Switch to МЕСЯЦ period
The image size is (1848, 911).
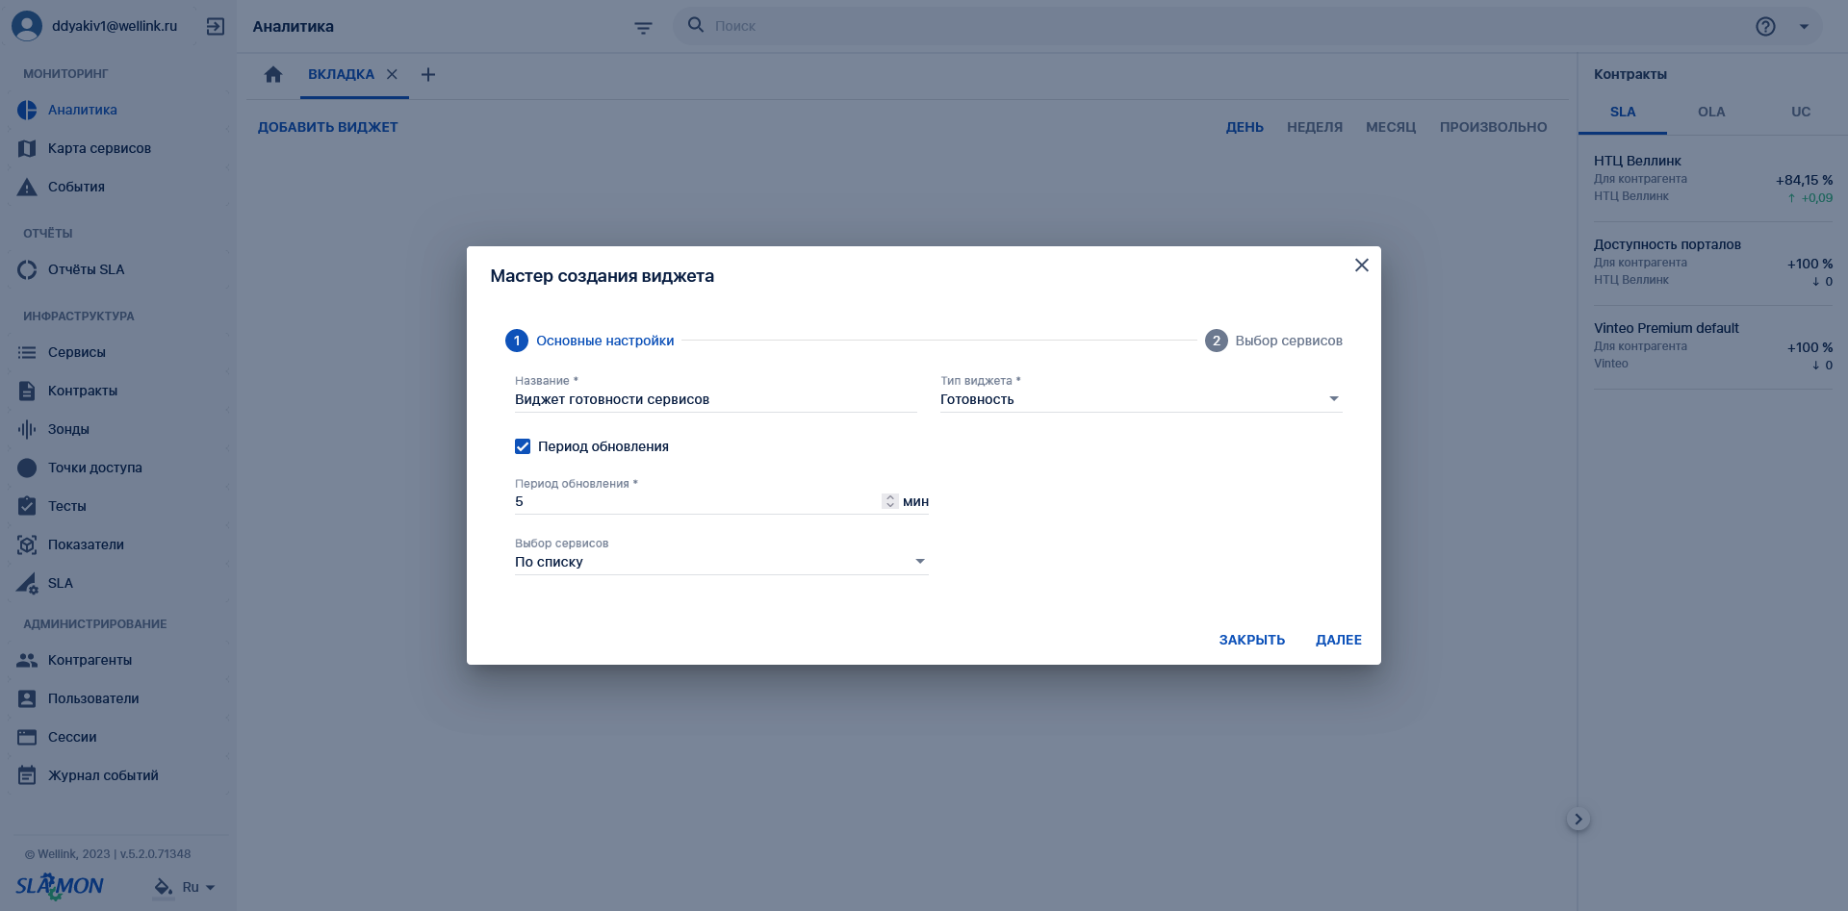(x=1391, y=127)
